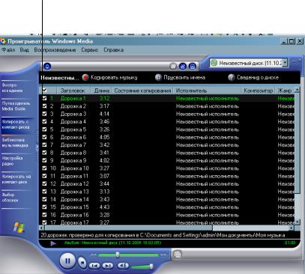Click the seek position slider handle
This screenshot has width=305, height=274.
[118, 255]
